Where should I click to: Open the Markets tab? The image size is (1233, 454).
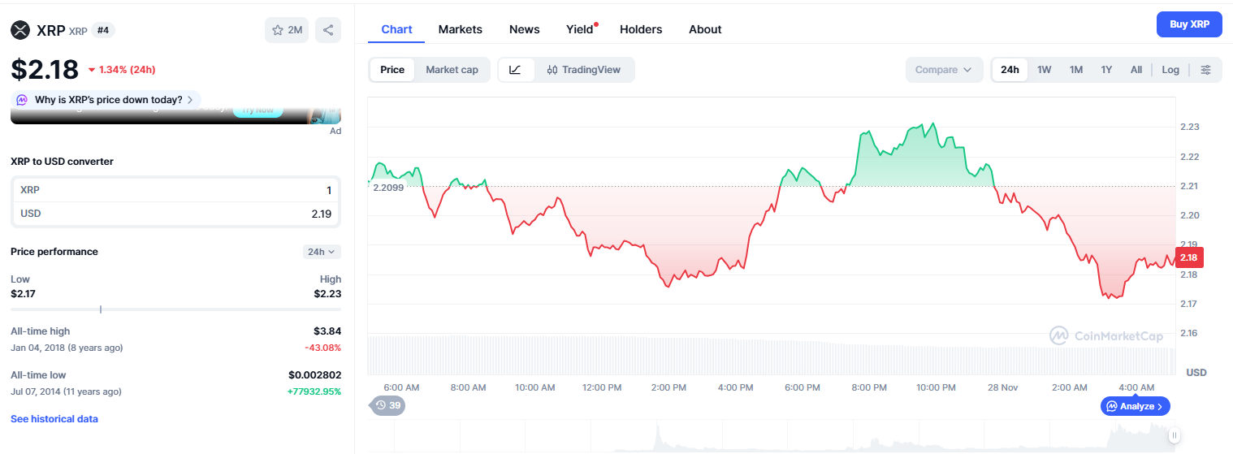coord(461,29)
